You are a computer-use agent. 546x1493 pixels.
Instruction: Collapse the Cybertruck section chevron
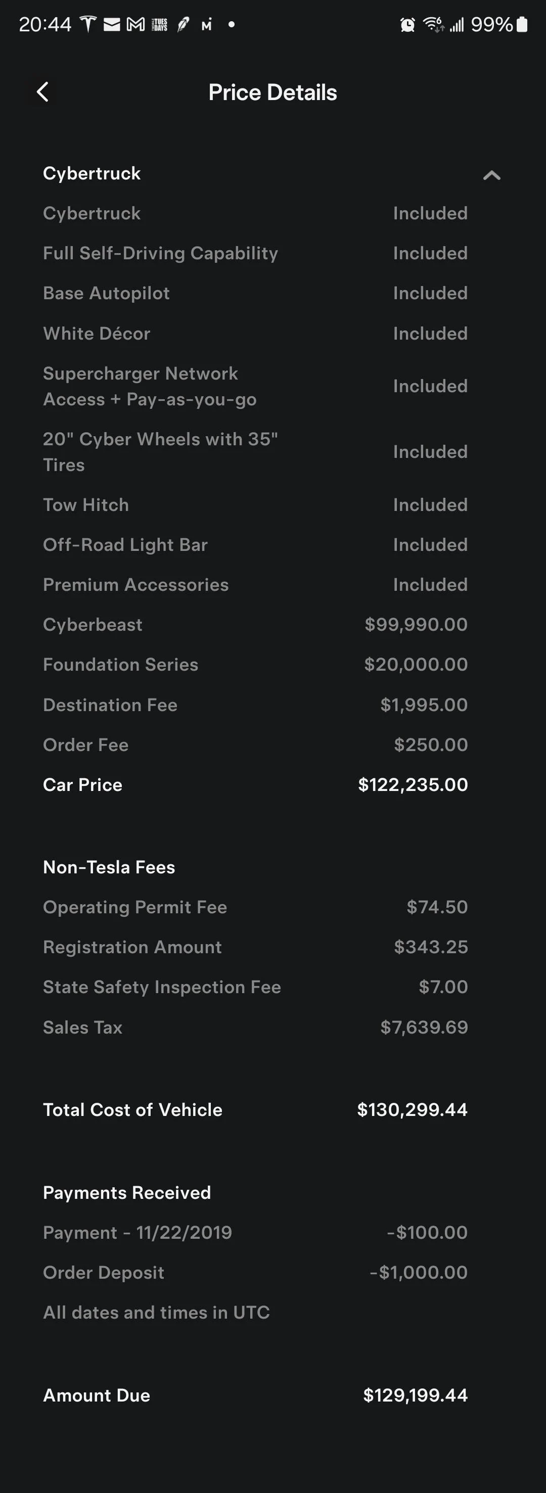(491, 175)
